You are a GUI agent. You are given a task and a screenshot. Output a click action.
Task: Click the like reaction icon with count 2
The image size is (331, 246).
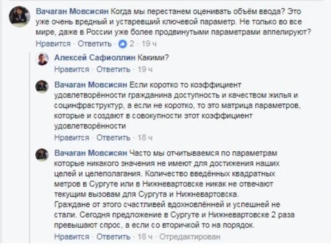point(123,43)
